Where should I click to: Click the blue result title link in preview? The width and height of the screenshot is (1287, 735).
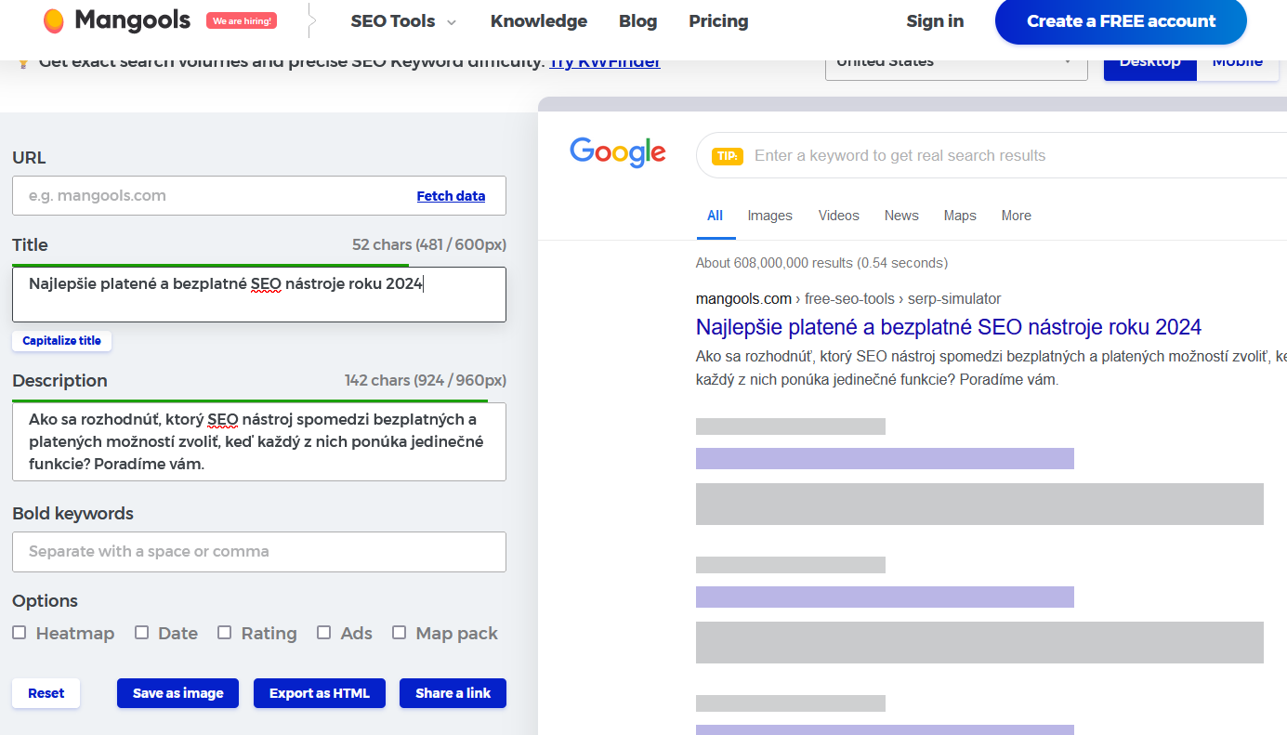click(949, 327)
